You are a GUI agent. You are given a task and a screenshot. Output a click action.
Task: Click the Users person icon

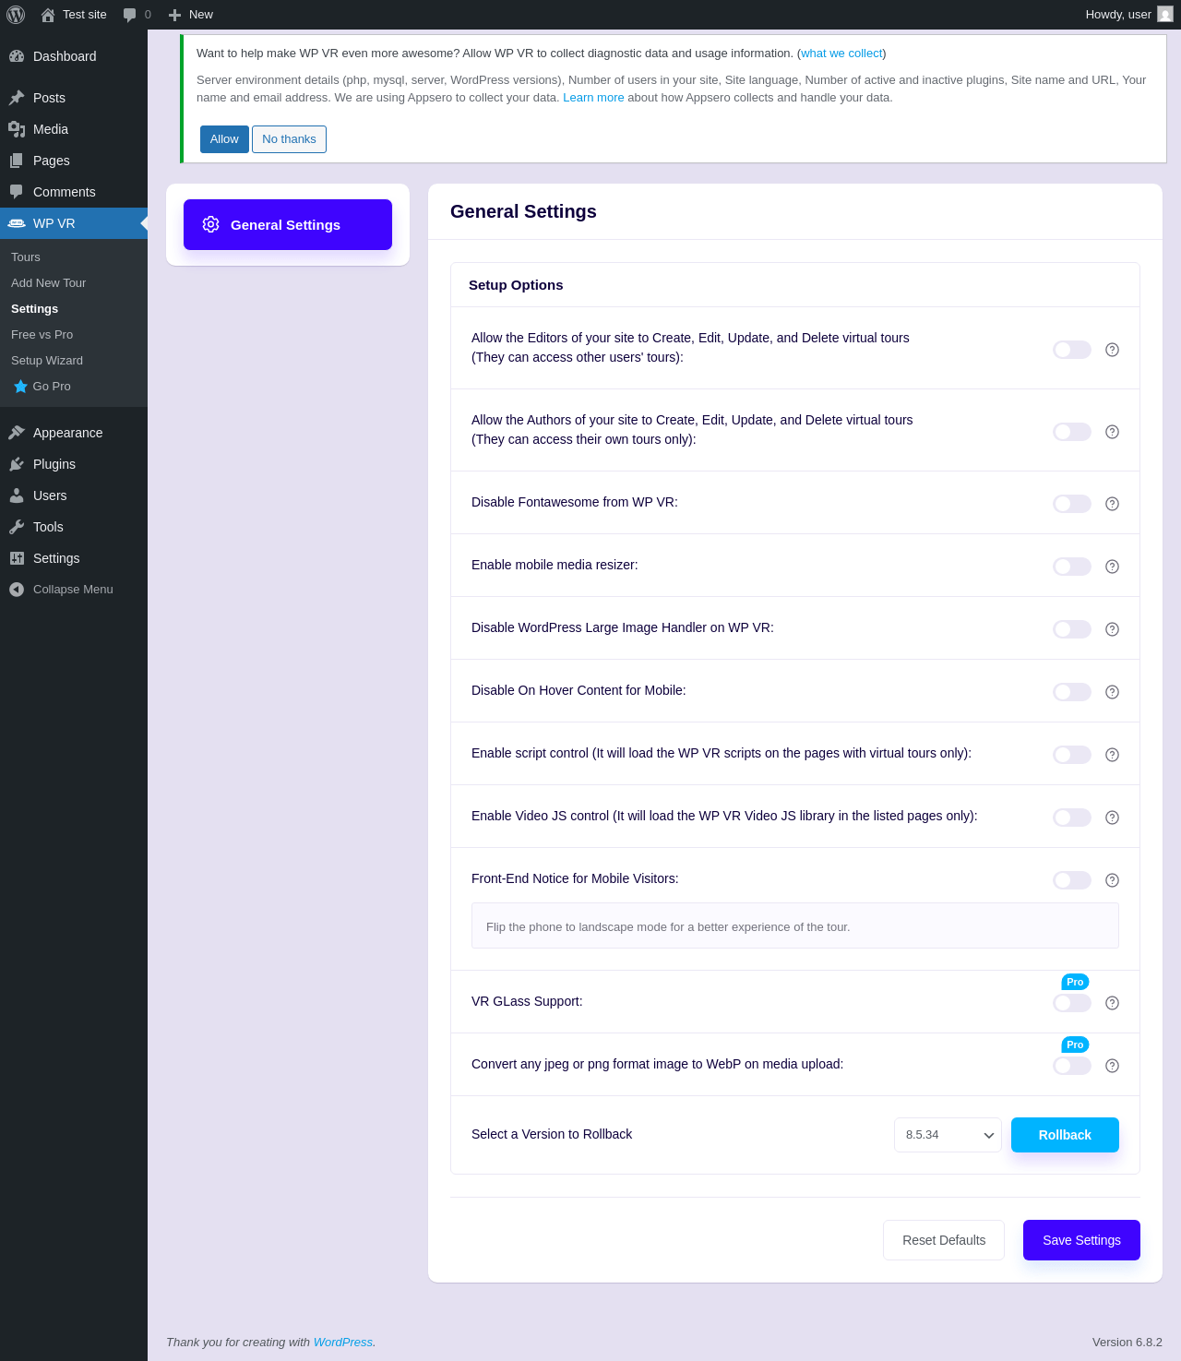click(x=17, y=495)
